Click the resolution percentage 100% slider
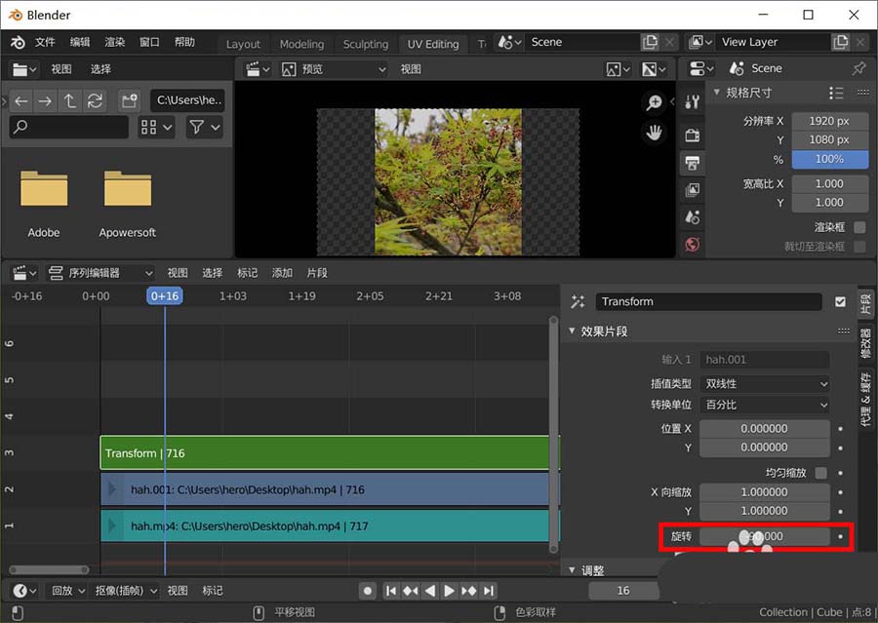The height and width of the screenshot is (623, 878). pyautogui.click(x=828, y=159)
